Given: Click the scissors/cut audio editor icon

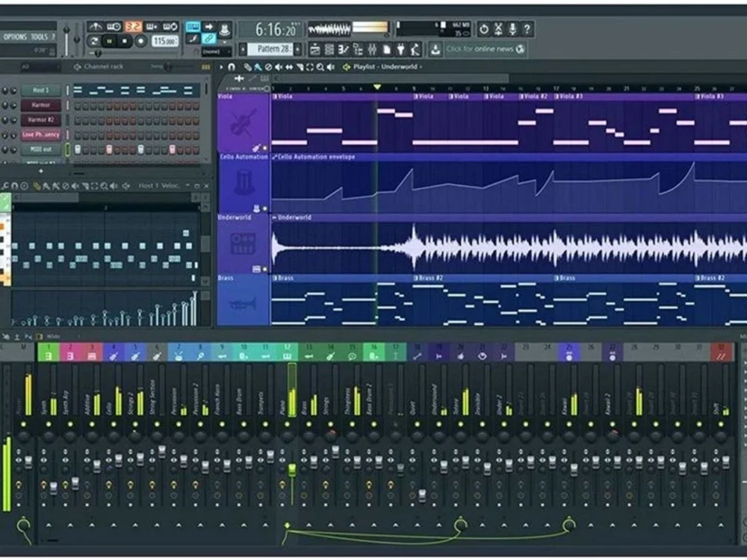Looking at the screenshot, I should (498, 29).
